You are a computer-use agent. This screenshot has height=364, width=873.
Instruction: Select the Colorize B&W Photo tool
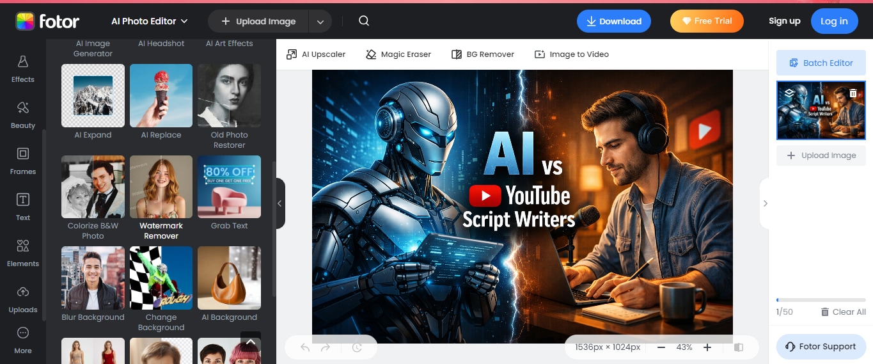pos(93,198)
